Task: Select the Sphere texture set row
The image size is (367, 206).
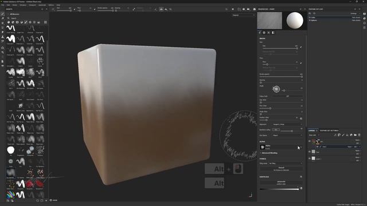Action: [x=335, y=21]
